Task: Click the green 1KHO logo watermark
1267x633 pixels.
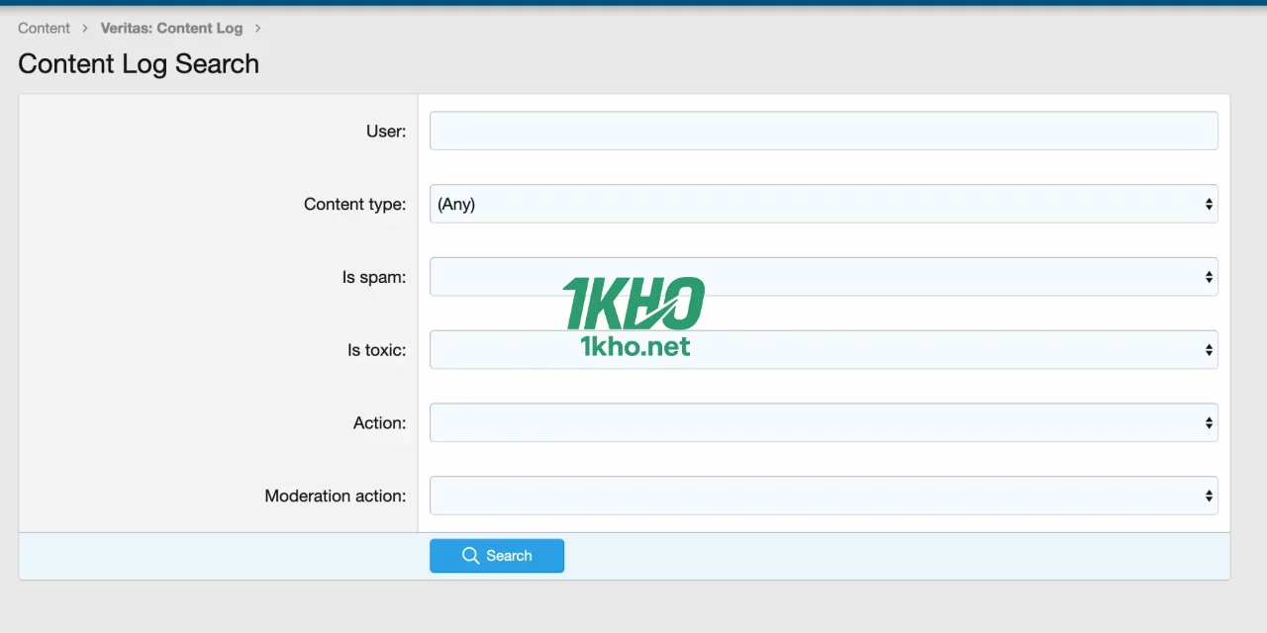Action: pos(633,303)
